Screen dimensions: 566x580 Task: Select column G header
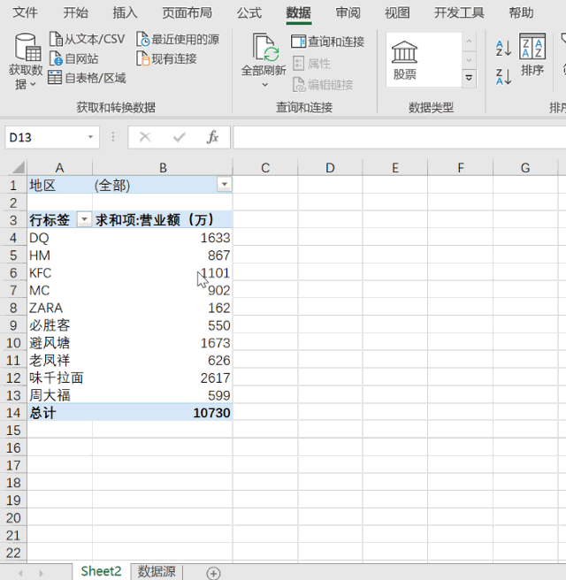pyautogui.click(x=525, y=168)
